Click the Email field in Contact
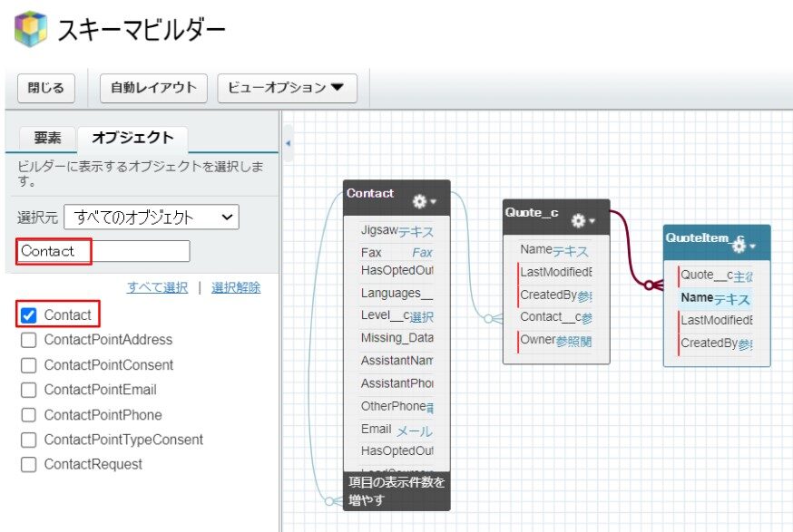This screenshot has width=793, height=532. pyautogui.click(x=396, y=430)
